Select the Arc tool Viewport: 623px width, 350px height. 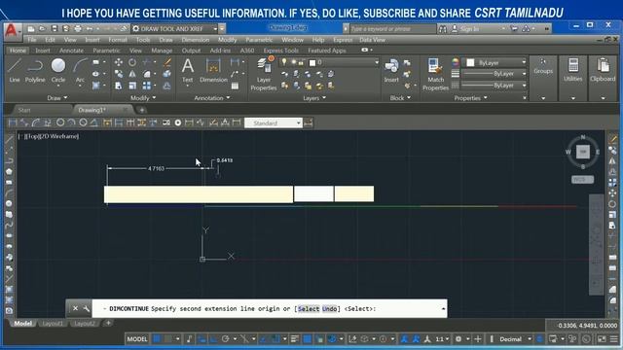80,70
